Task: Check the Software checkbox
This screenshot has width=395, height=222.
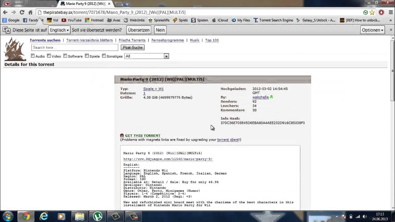Action: (65, 56)
